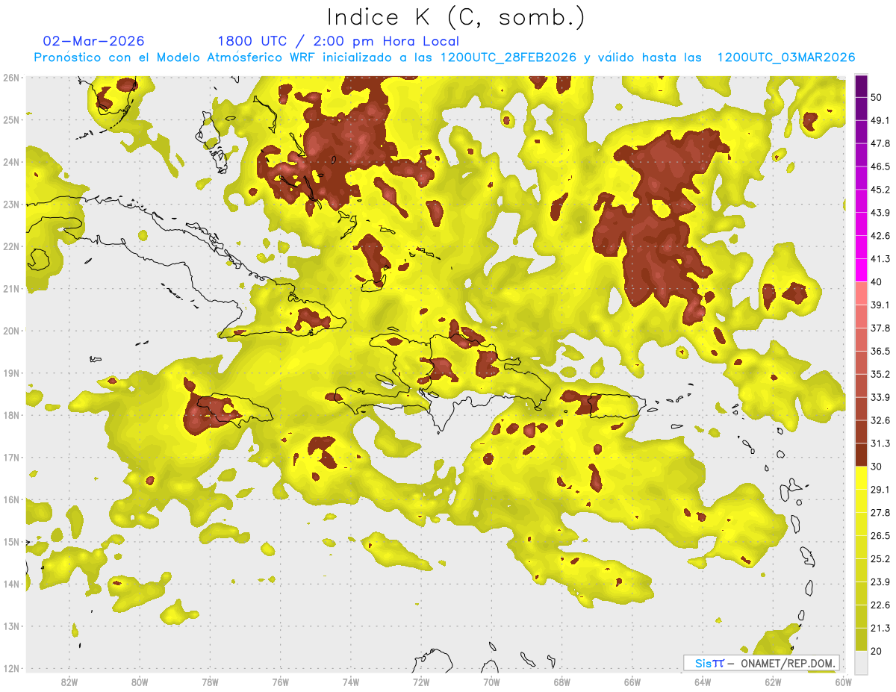Viewport: 896px width, 692px height.
Task: Click the '20' color scale label
Action: (877, 651)
